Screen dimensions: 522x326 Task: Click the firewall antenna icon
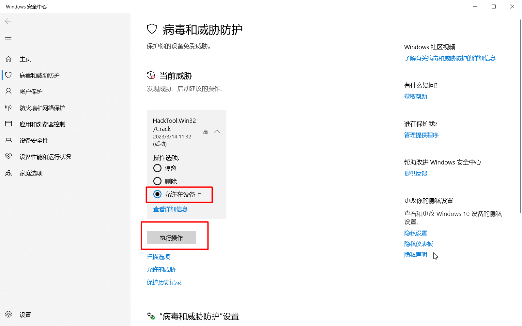pyautogui.click(x=8, y=107)
